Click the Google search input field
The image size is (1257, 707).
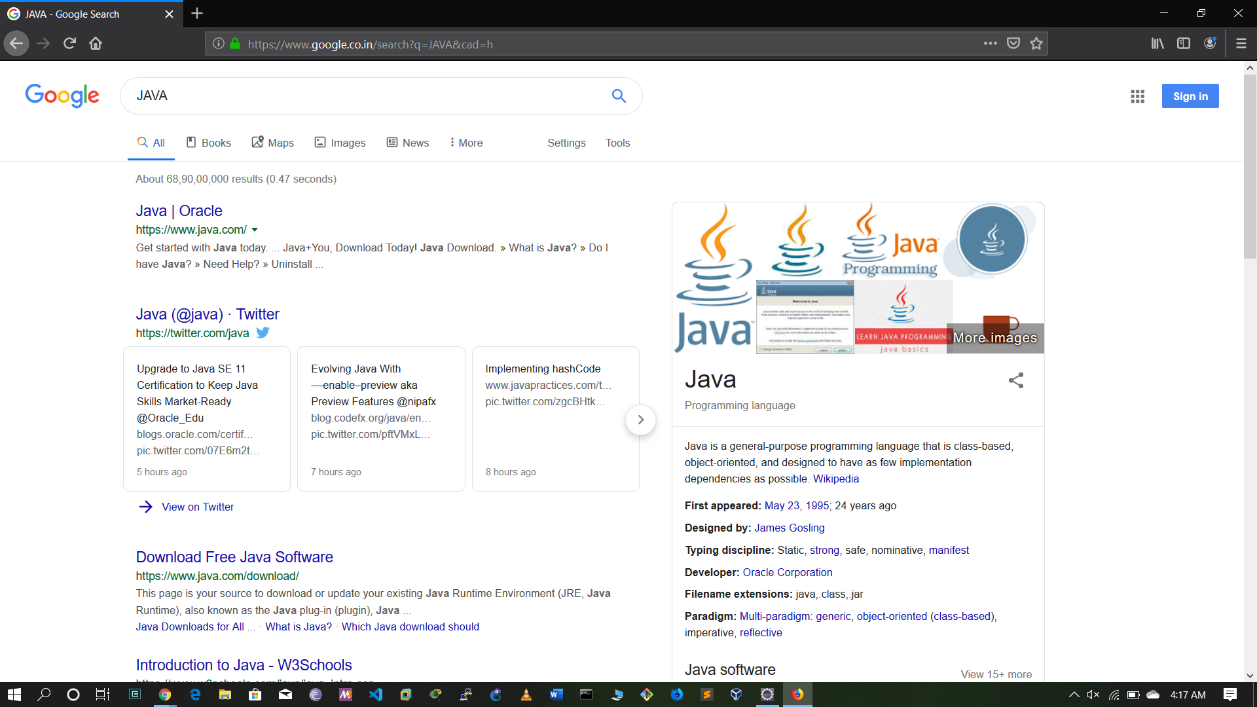(367, 96)
